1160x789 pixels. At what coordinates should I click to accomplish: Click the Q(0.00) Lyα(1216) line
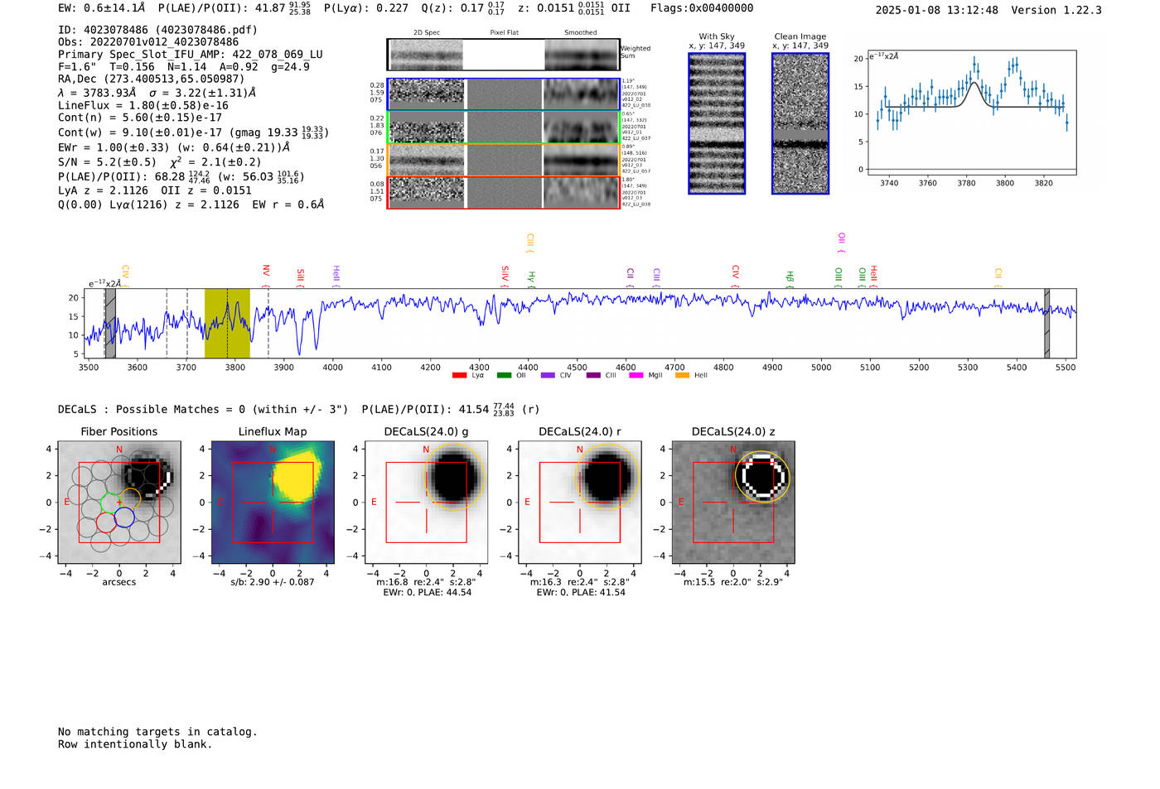pyautogui.click(x=191, y=204)
